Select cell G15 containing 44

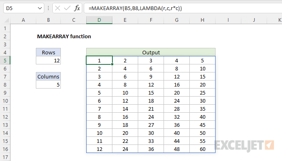[176, 141]
